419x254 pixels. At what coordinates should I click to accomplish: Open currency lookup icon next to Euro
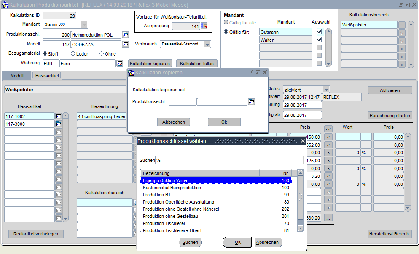pyautogui.click(x=120, y=63)
